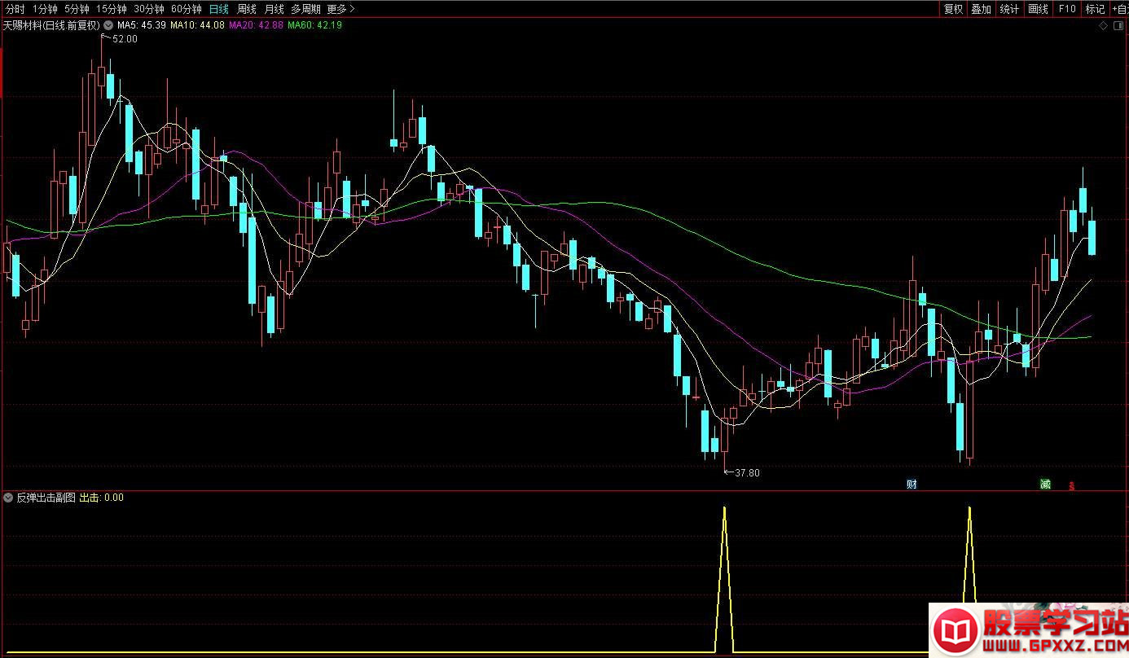Viewport: 1129px width, 658px height.
Task: Click the green 减 marker on chart
Action: pos(1045,485)
